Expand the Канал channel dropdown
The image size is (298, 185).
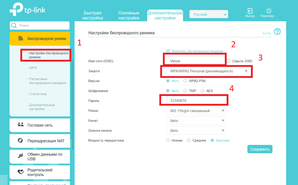coord(196,121)
